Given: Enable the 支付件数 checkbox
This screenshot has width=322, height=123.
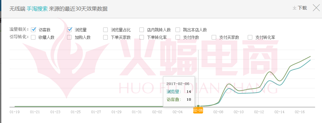Looking at the screenshot, I should pos(178,37).
